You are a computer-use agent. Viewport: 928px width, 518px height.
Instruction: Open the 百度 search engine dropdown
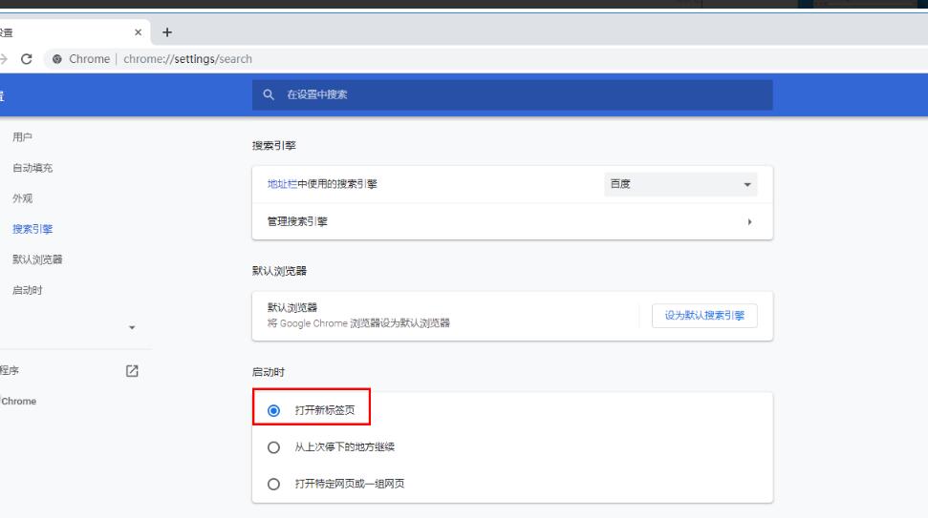point(680,185)
